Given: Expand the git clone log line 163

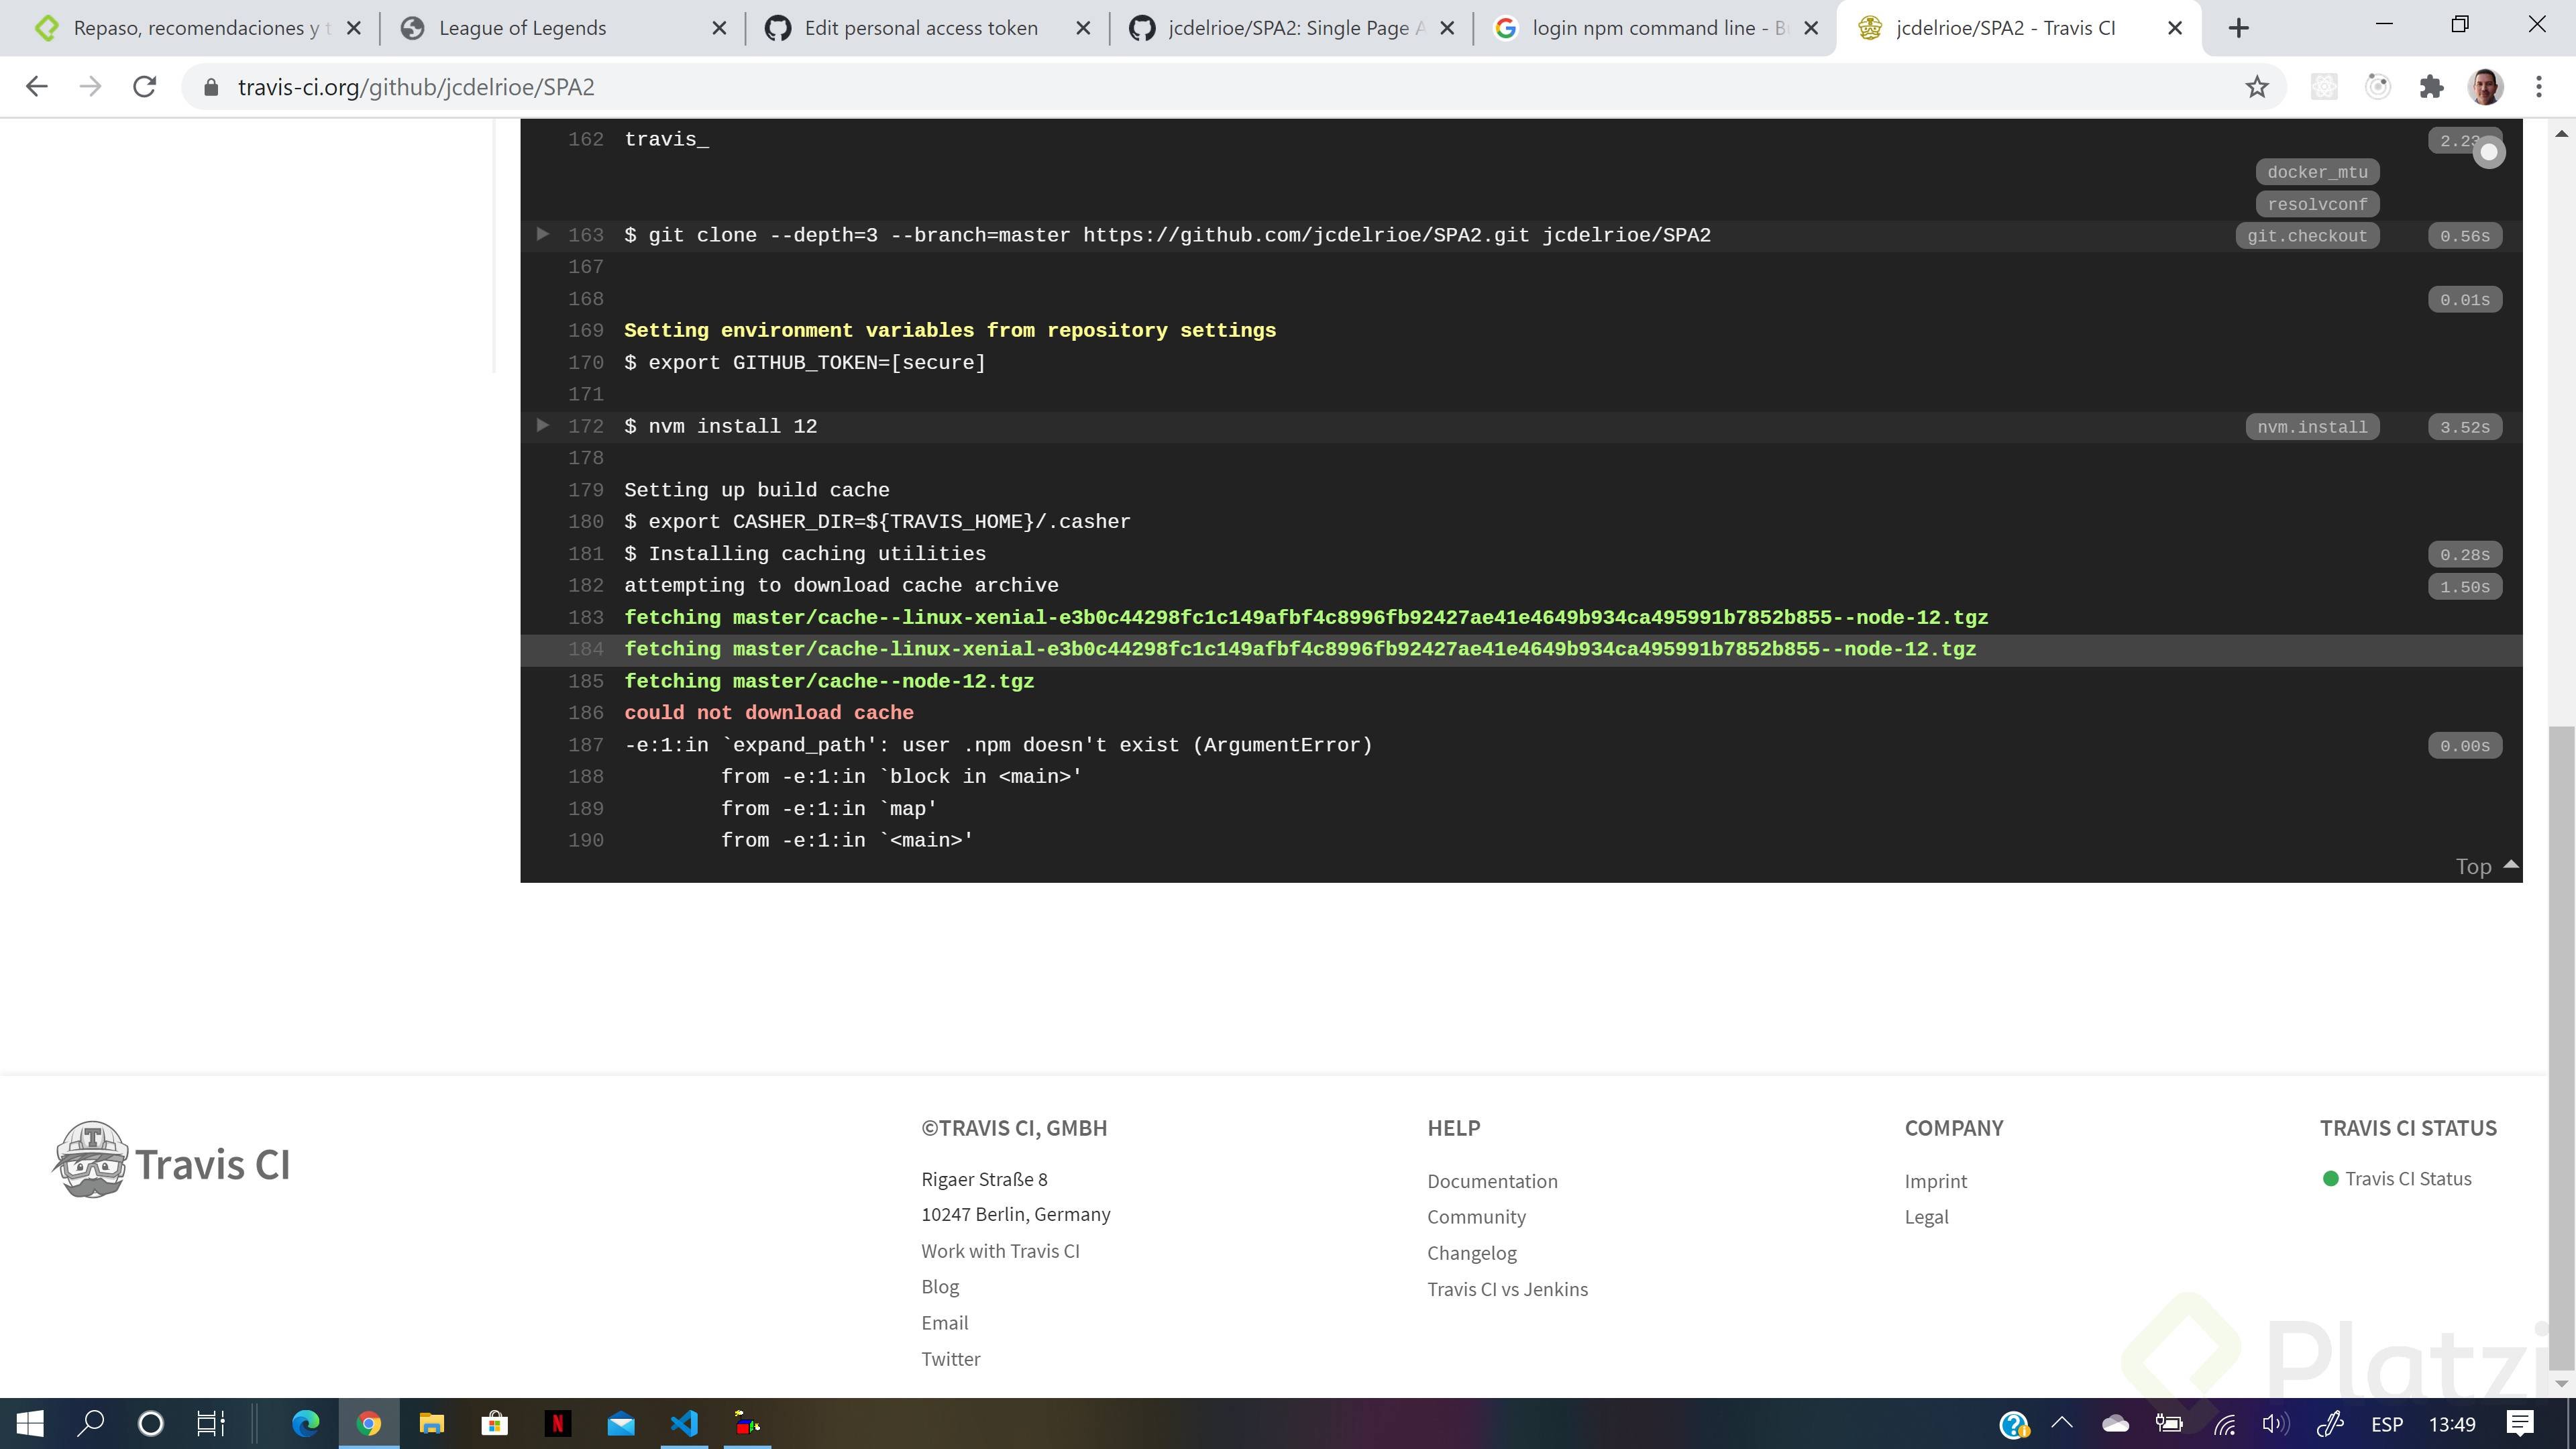Looking at the screenshot, I should pyautogui.click(x=542, y=234).
